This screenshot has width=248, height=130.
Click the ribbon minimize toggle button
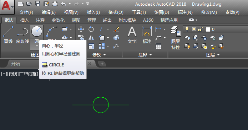[x=191, y=20]
